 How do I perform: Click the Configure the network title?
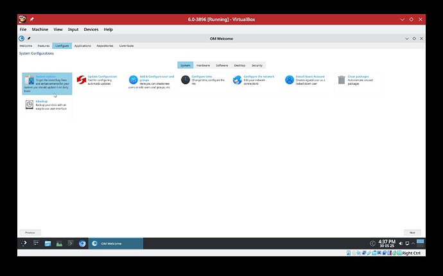click(259, 76)
